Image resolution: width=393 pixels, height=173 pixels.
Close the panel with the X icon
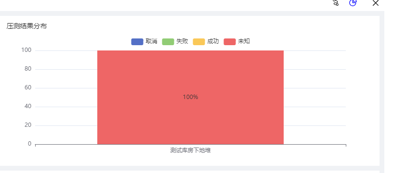(376, 3)
